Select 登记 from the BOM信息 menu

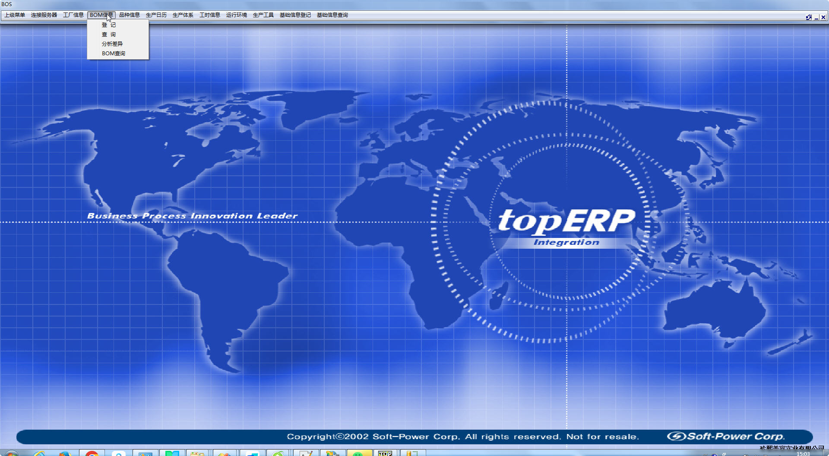[109, 25]
